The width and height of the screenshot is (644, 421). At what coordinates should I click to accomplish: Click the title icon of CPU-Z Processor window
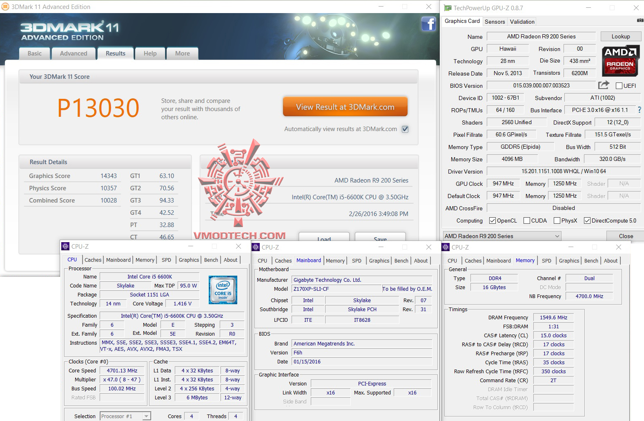[x=65, y=246]
